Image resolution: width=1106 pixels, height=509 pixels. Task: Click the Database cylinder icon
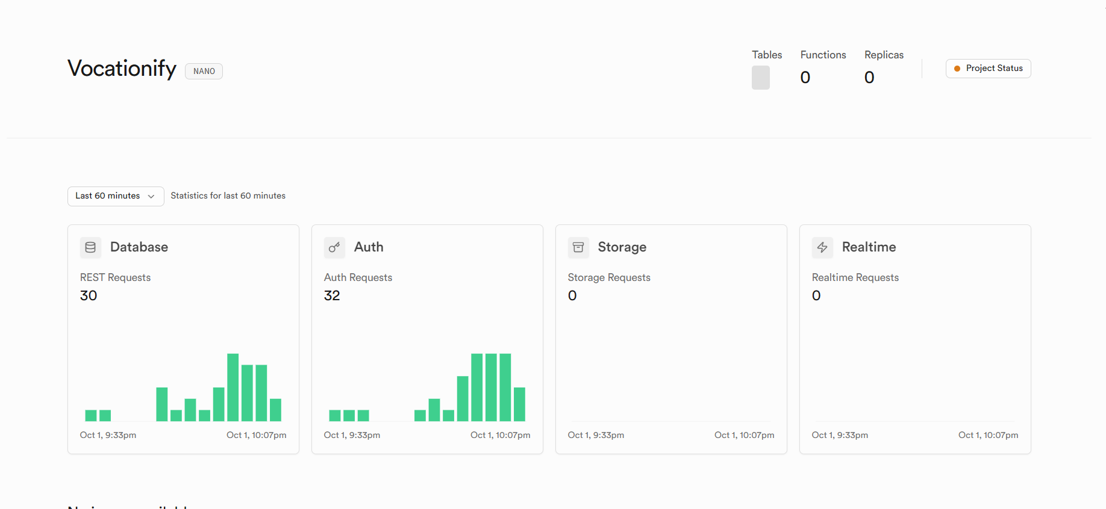(90, 247)
